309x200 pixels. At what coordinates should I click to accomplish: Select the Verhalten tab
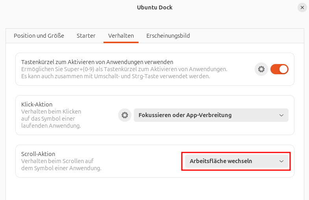(x=121, y=36)
